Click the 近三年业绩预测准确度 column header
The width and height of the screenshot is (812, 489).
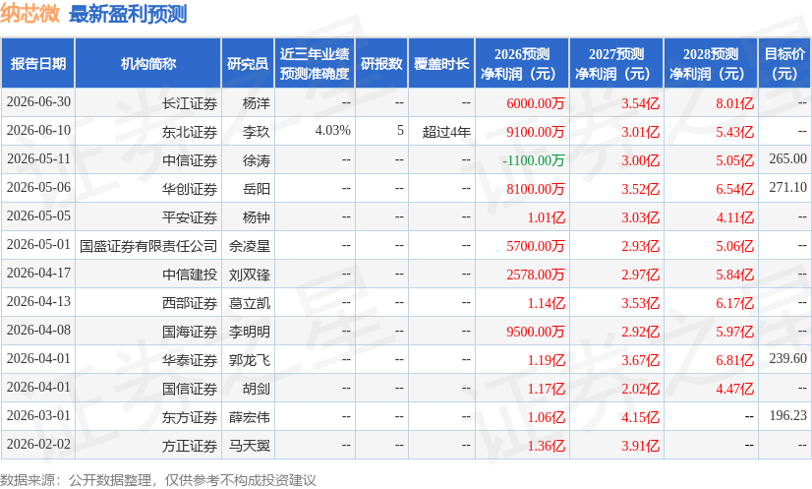click(315, 63)
